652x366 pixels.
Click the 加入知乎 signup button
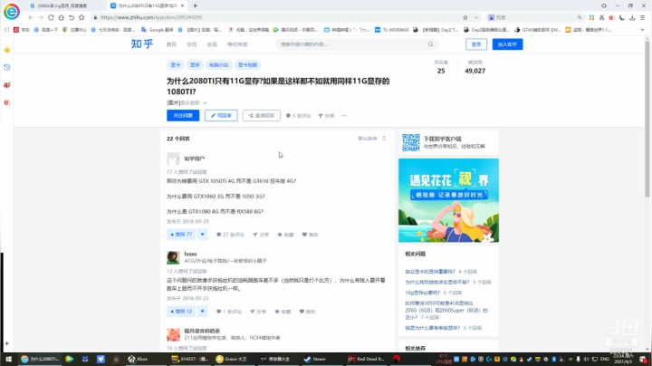tap(507, 44)
